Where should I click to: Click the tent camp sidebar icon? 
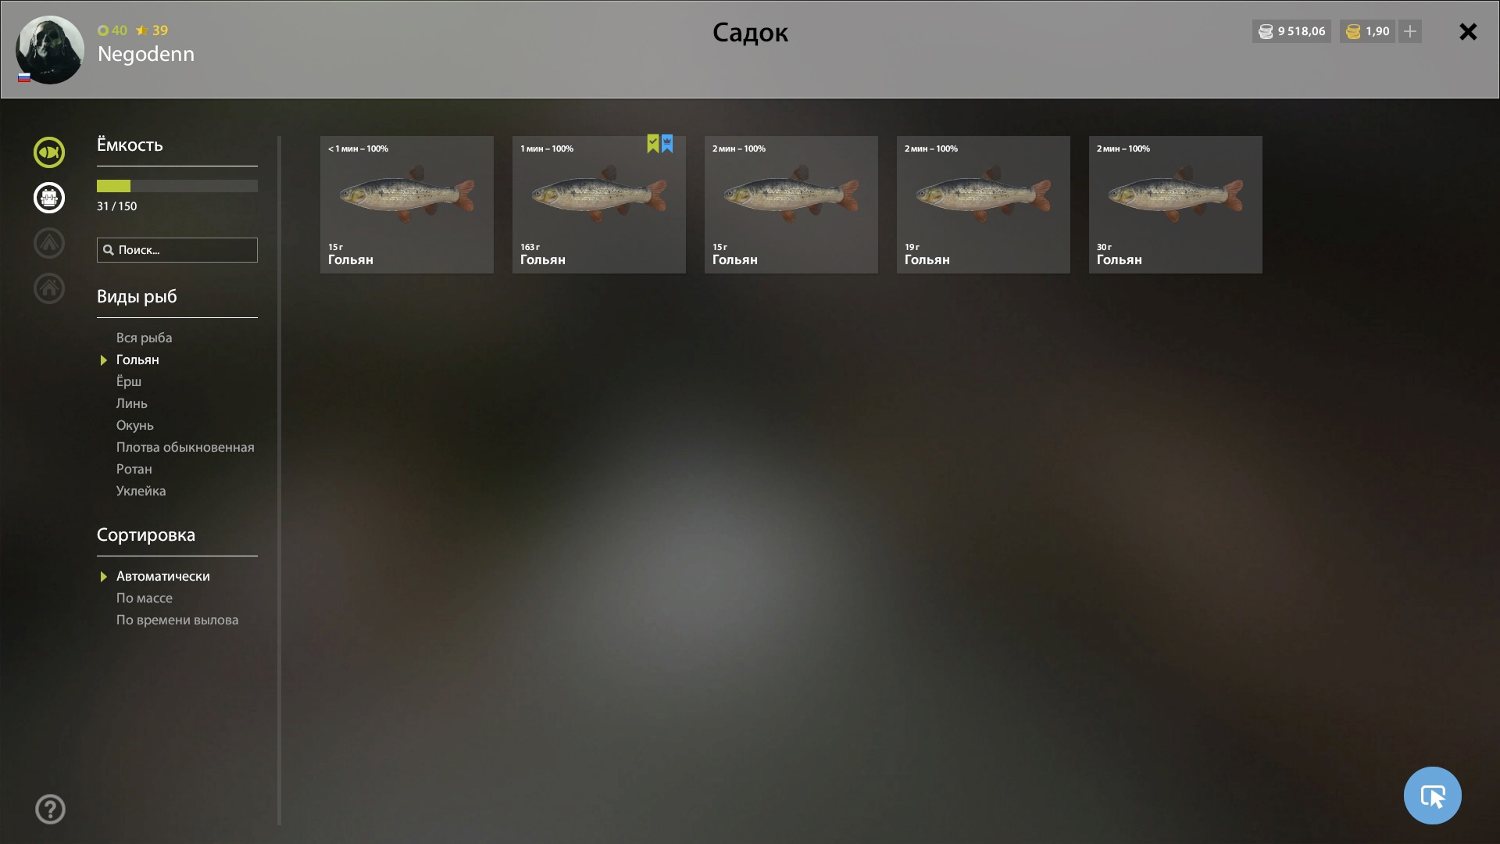coord(49,243)
